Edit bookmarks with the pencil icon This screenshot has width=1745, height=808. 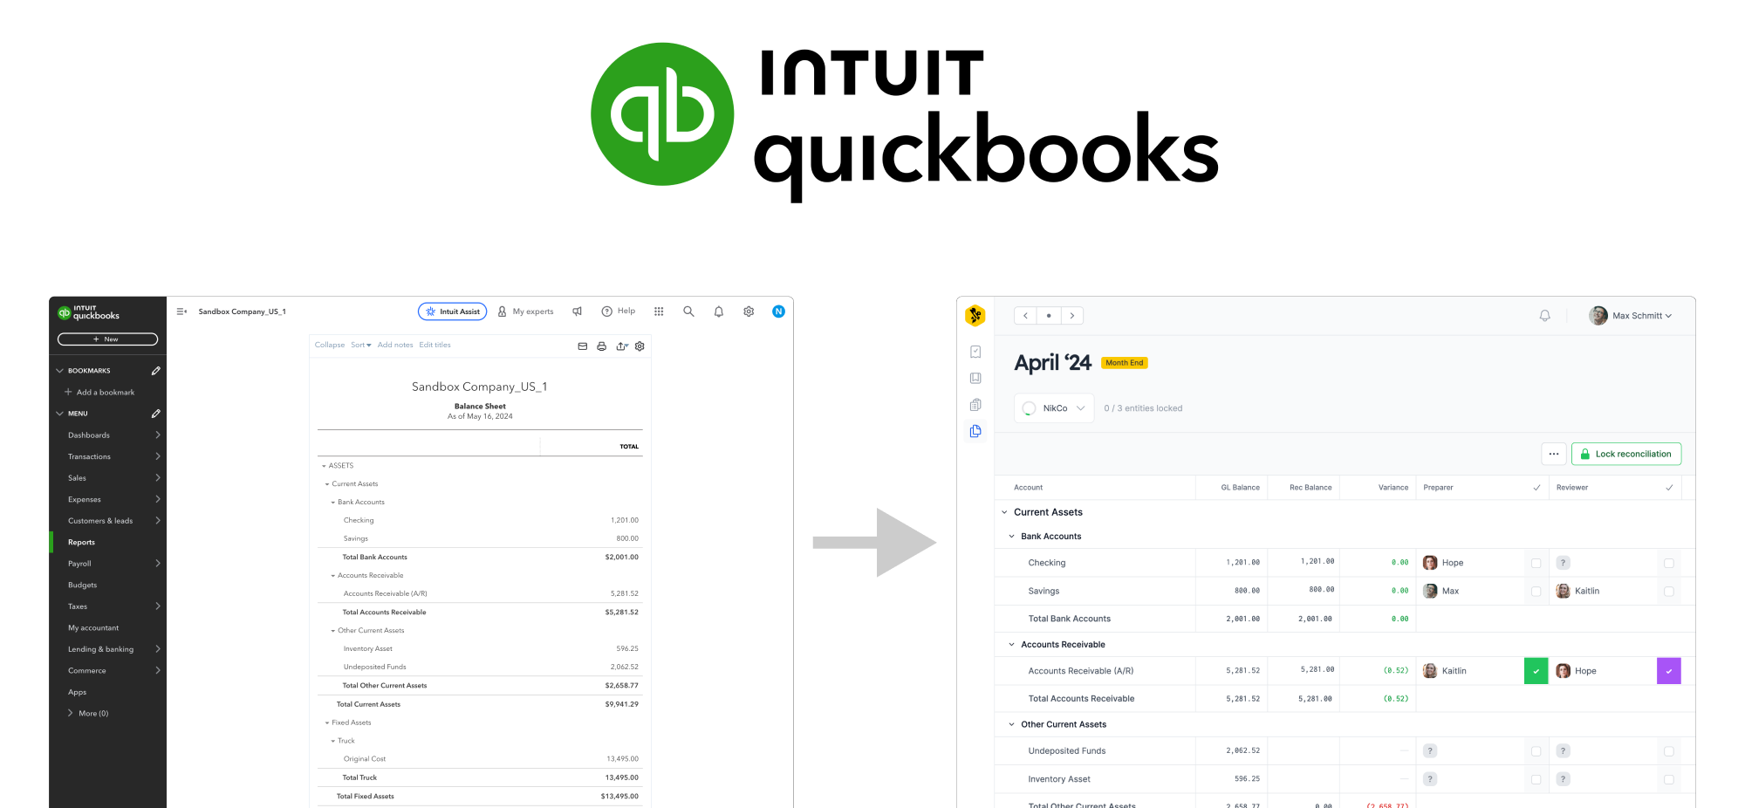click(x=155, y=371)
